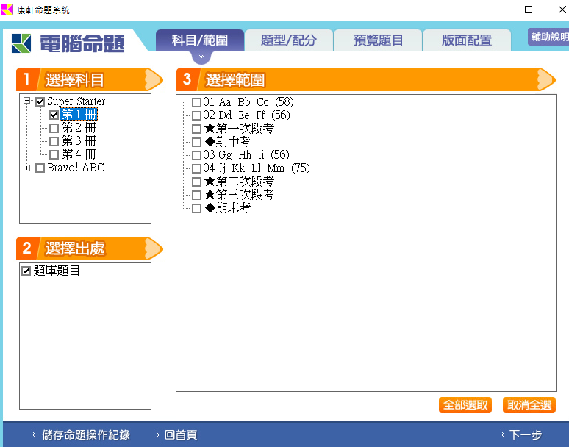The height and width of the screenshot is (447, 569).
Task: Click the down arrow under 科目/範圍 tab
Action: (201, 57)
